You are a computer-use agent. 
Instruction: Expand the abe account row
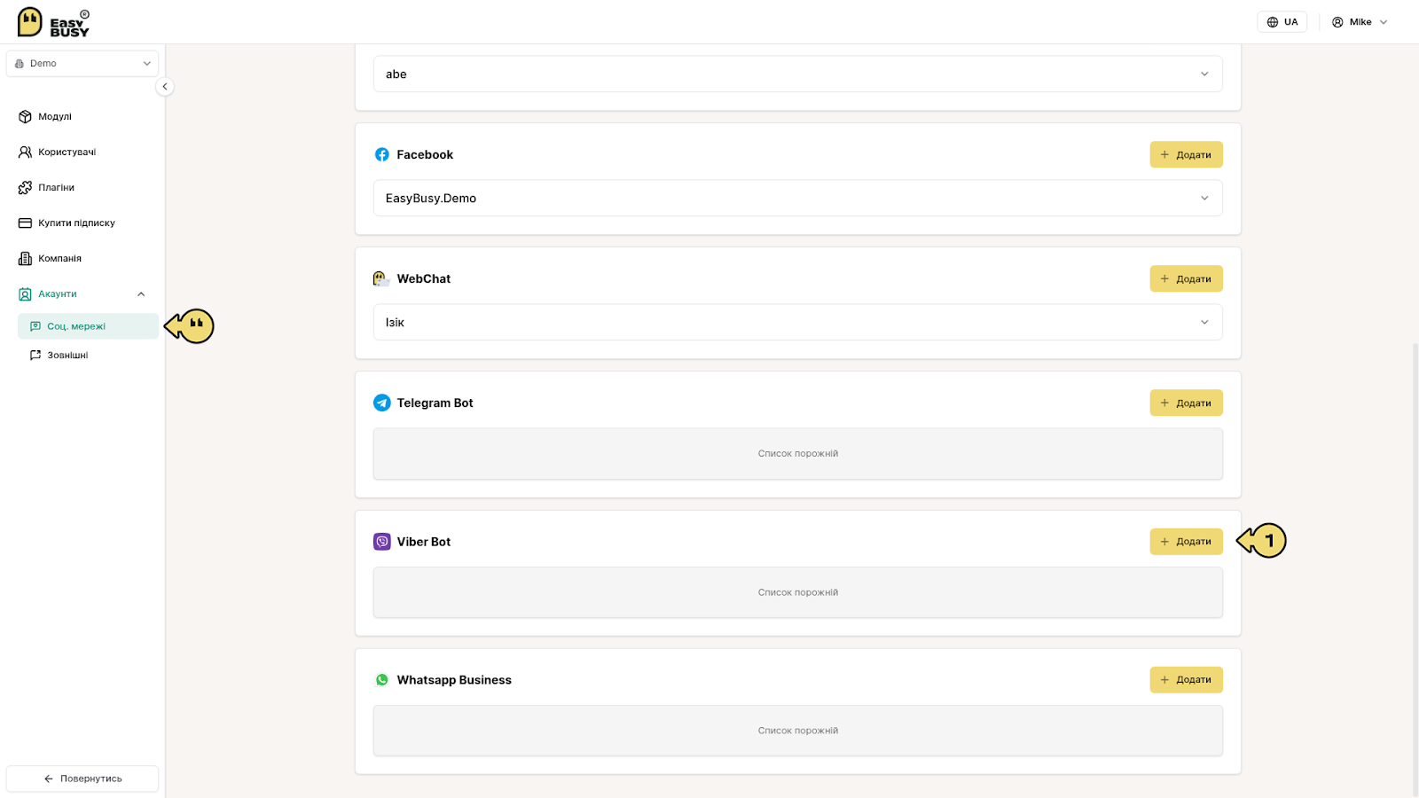pyautogui.click(x=798, y=74)
